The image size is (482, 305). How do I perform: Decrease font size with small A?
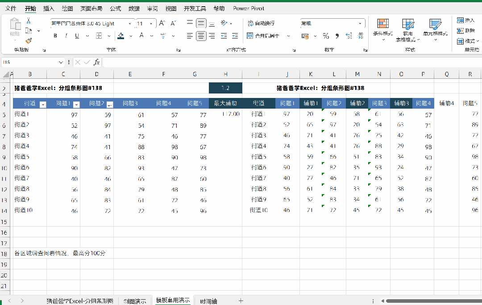173,23
